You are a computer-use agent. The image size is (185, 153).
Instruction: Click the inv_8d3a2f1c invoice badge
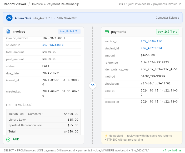pyautogui.click(x=69, y=32)
